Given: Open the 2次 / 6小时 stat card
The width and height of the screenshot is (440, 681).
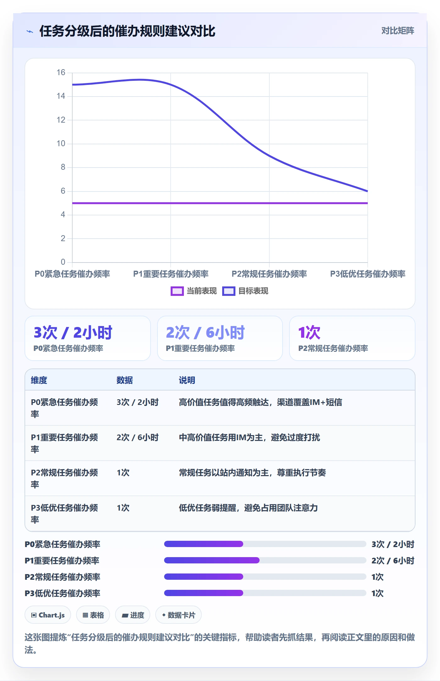Looking at the screenshot, I should point(220,338).
